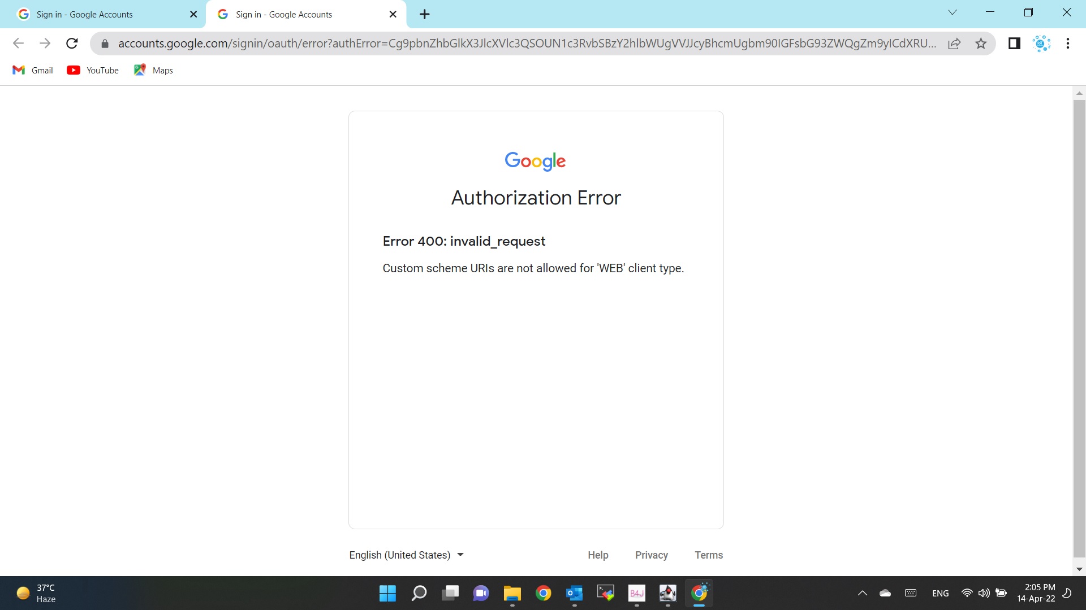This screenshot has height=610, width=1086.
Task: Open a new browser tab
Action: 424,14
